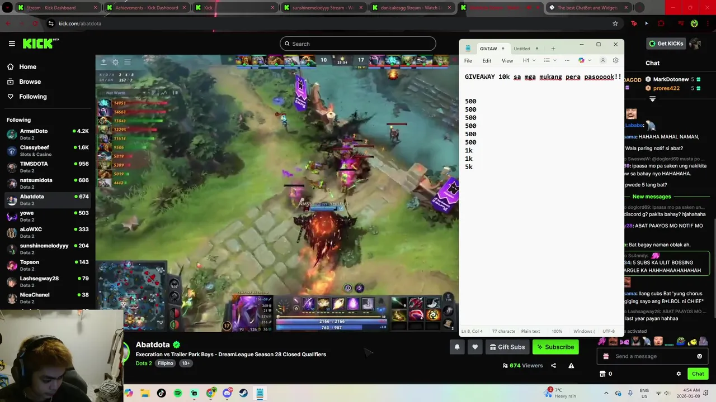Click the Filipino language tag
Image resolution: width=716 pixels, height=402 pixels.
(166, 363)
